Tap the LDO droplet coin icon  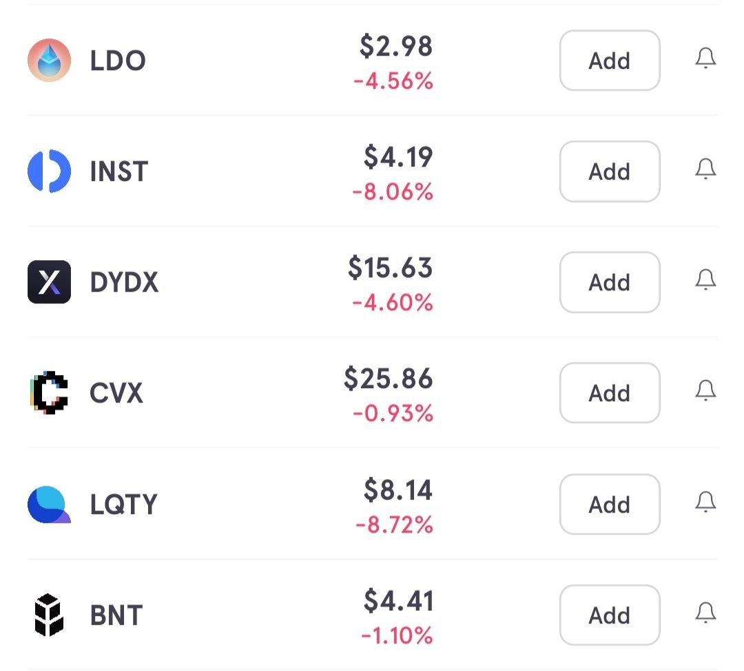click(49, 61)
